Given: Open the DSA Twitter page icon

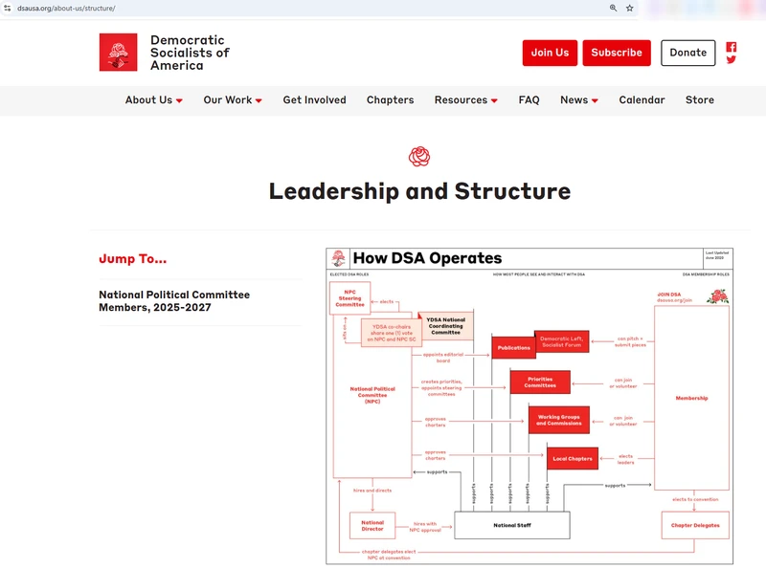Looking at the screenshot, I should click(x=732, y=60).
